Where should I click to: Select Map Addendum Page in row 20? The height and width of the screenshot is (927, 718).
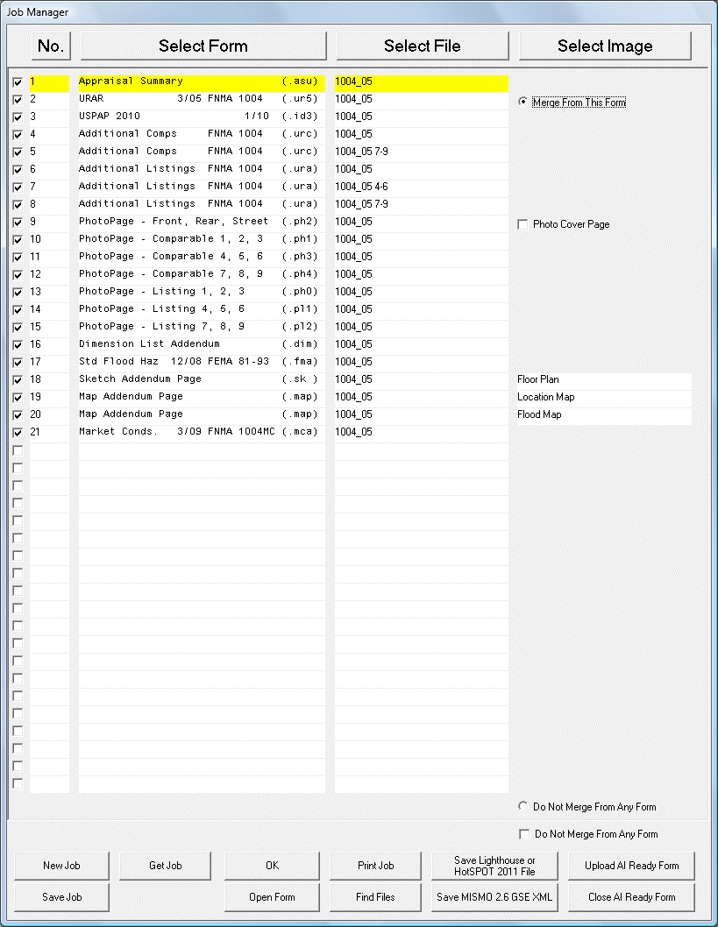pos(202,414)
